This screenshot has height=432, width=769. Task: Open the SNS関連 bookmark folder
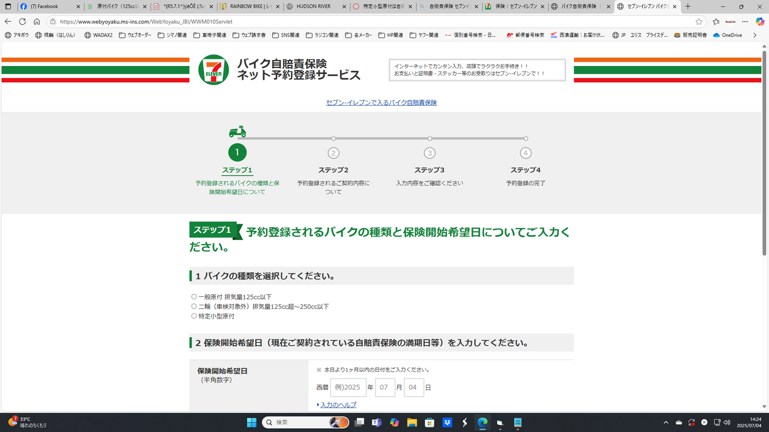tap(285, 35)
